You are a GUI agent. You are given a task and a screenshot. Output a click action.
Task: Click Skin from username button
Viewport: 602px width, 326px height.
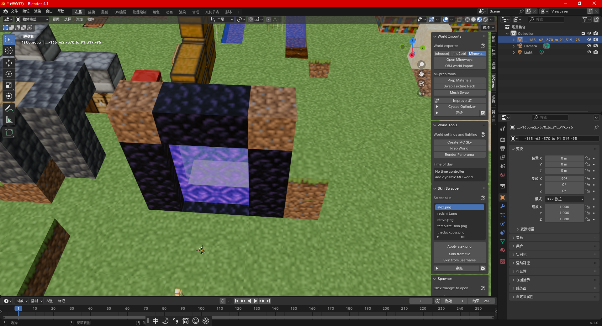(x=460, y=260)
